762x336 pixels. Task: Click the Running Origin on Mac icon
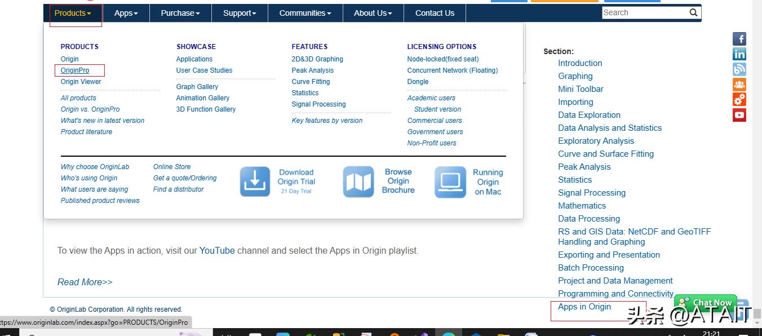[x=450, y=182]
